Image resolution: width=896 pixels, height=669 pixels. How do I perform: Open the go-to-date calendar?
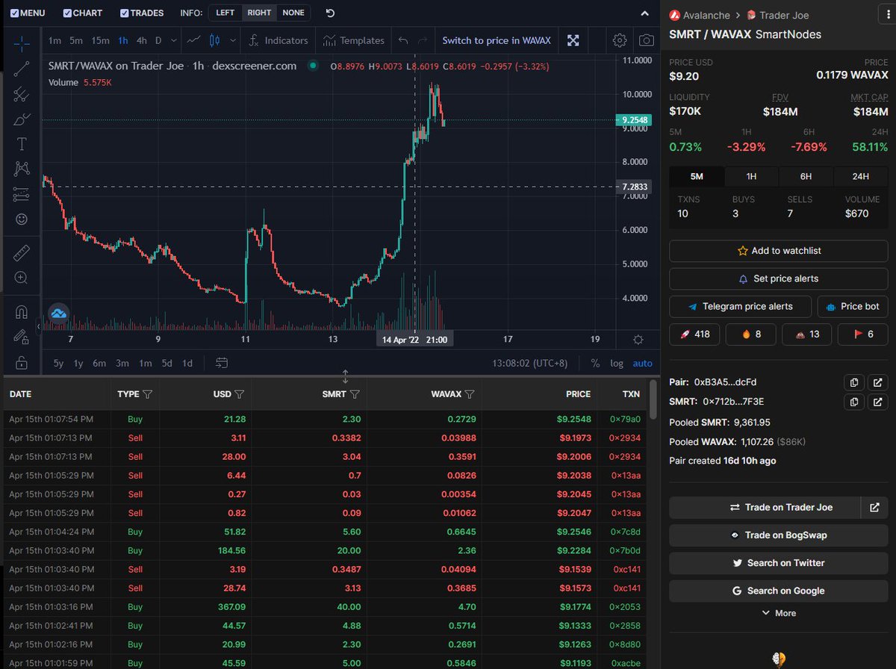(222, 363)
